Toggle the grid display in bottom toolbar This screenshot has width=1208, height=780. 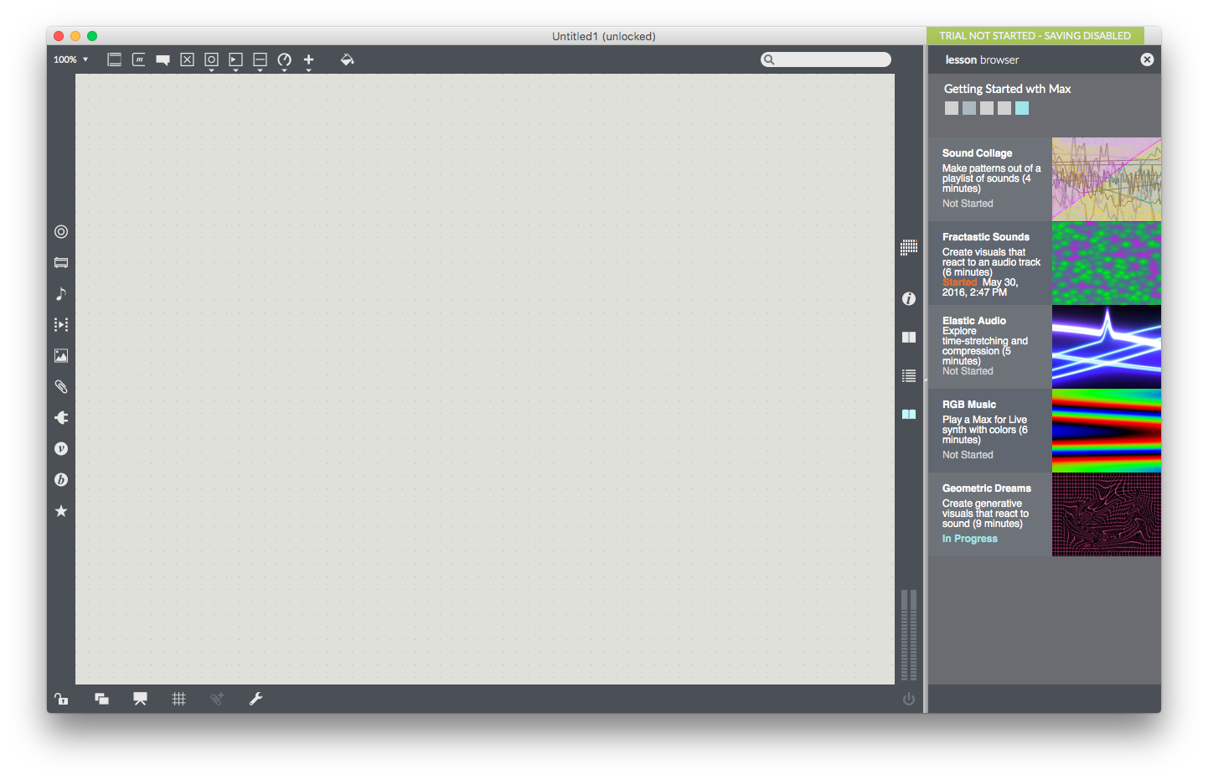(x=178, y=699)
